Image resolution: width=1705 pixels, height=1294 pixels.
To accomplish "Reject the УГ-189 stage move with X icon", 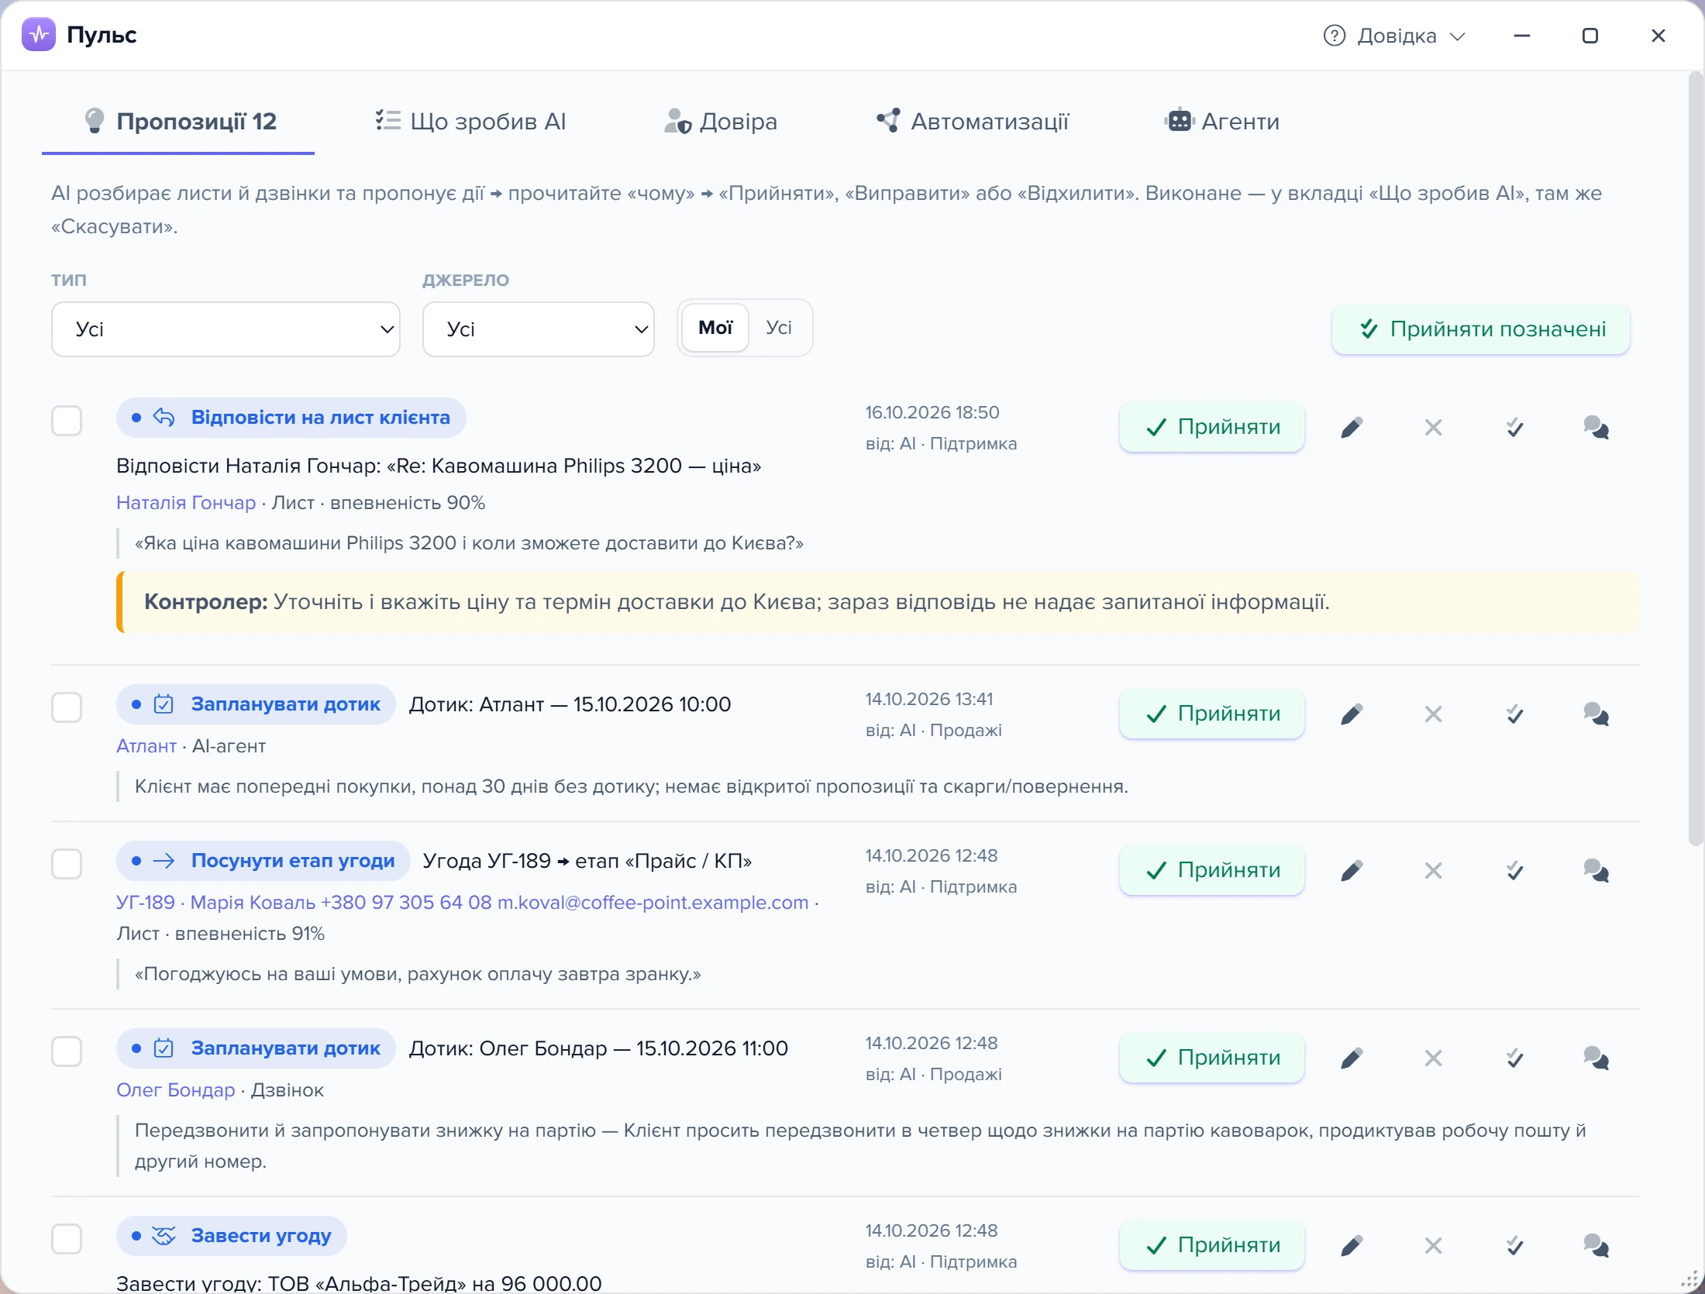I will click(x=1433, y=871).
